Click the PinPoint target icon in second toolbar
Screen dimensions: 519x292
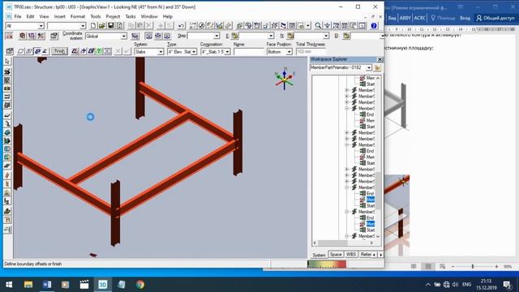(x=23, y=36)
